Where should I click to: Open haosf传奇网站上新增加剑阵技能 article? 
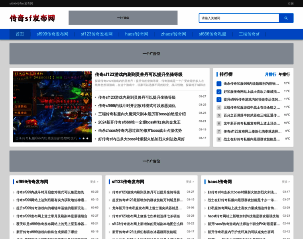click(x=243, y=216)
